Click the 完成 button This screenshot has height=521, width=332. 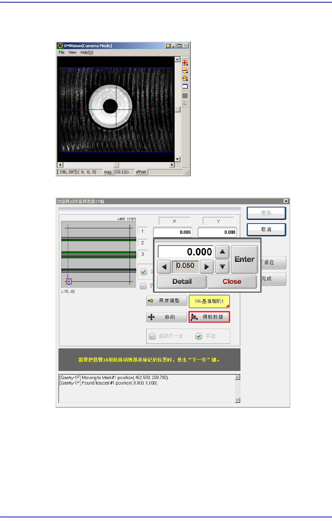coord(273,279)
